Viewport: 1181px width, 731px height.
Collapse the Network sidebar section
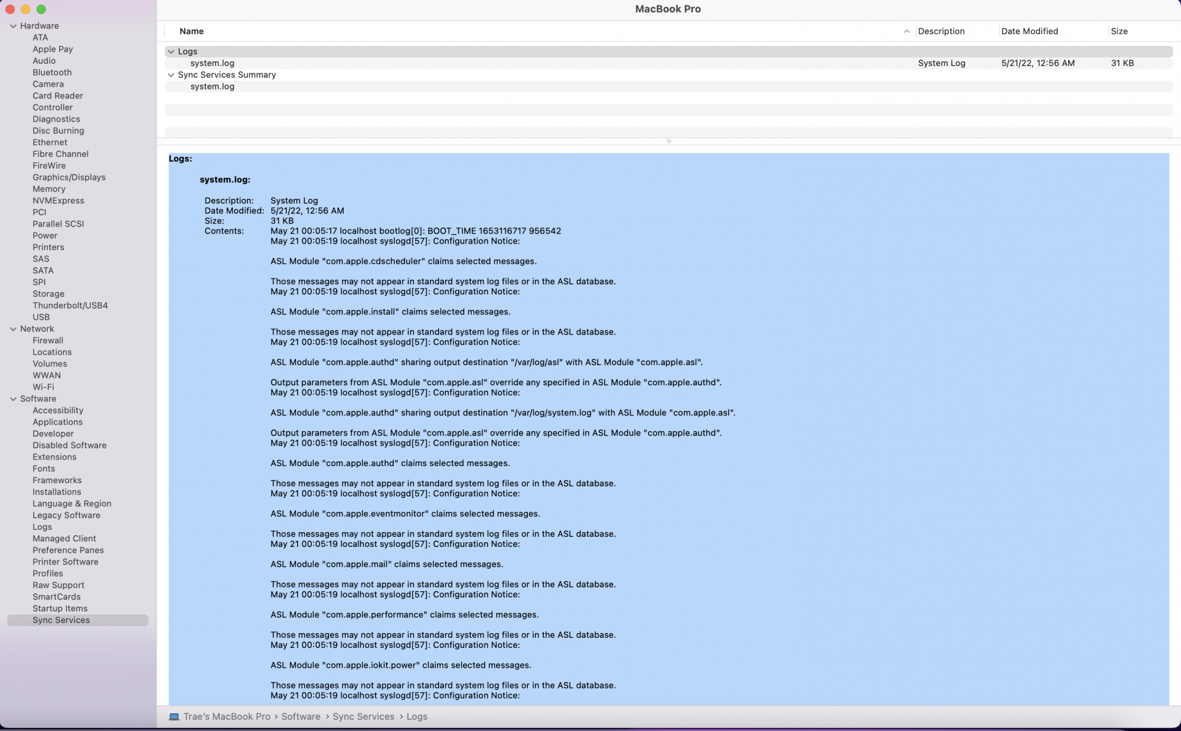tap(13, 329)
